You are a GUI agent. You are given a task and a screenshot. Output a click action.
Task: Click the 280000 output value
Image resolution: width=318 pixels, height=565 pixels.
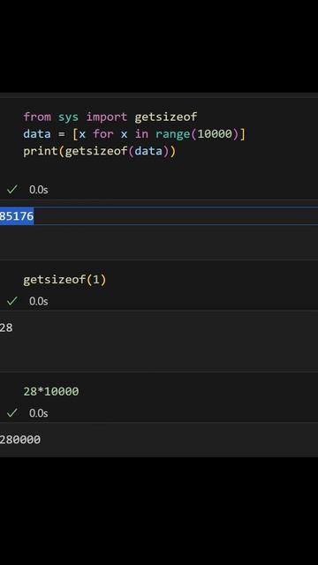click(x=20, y=440)
